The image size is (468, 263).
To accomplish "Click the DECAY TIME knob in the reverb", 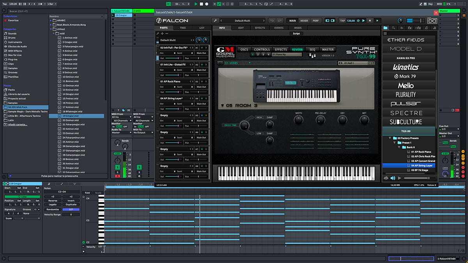I will point(245,125).
